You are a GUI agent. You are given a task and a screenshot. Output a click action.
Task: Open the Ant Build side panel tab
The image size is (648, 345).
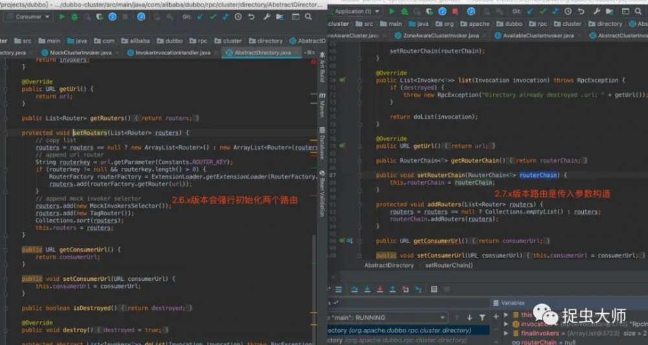[x=322, y=67]
